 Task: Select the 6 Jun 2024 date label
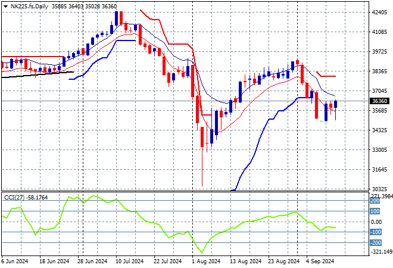click(15, 261)
